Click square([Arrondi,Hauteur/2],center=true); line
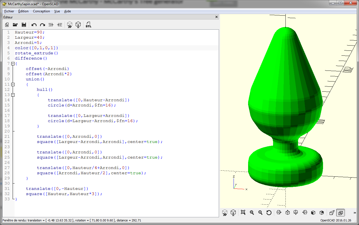 pos(92,173)
